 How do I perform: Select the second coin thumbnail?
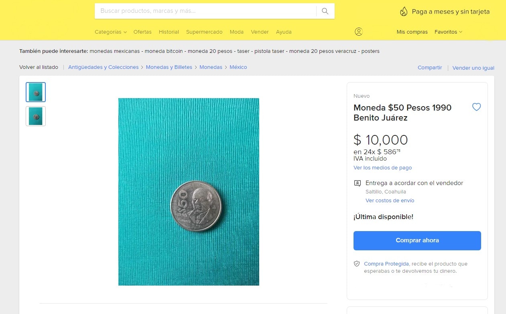click(36, 116)
